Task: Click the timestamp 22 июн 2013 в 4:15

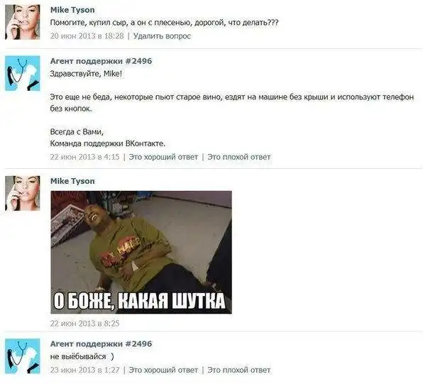Action: [x=84, y=157]
